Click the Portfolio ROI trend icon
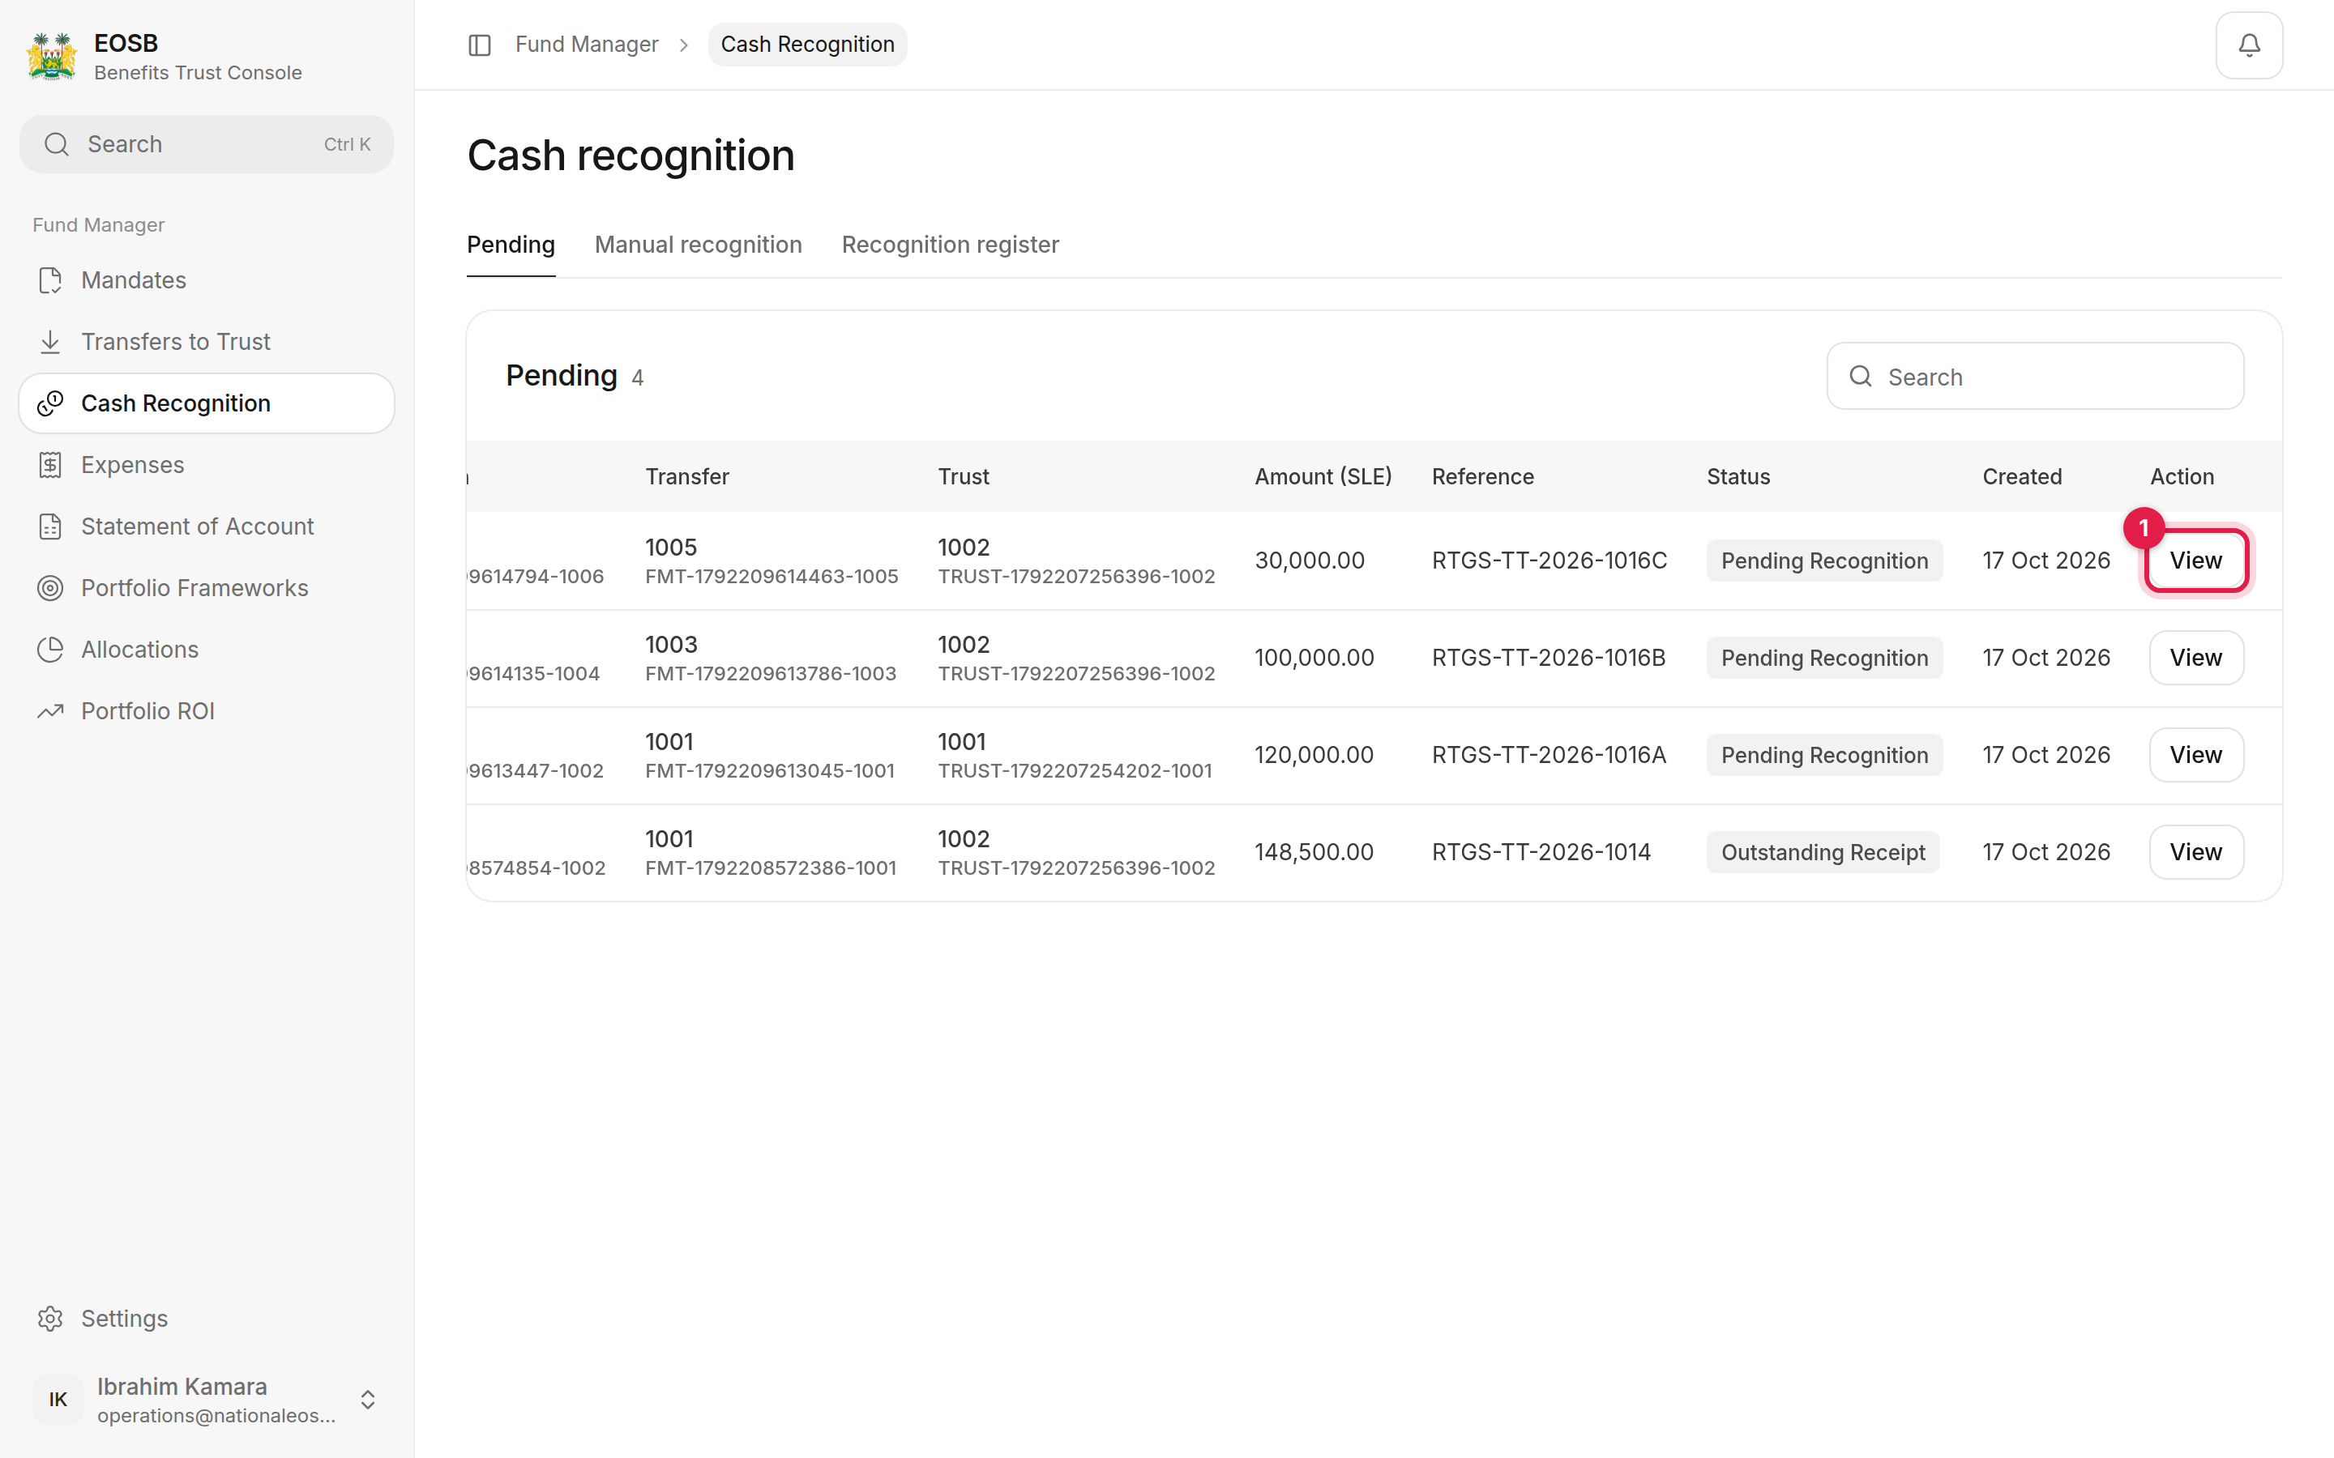Screen dimensions: 2334x1458 pos(50,712)
